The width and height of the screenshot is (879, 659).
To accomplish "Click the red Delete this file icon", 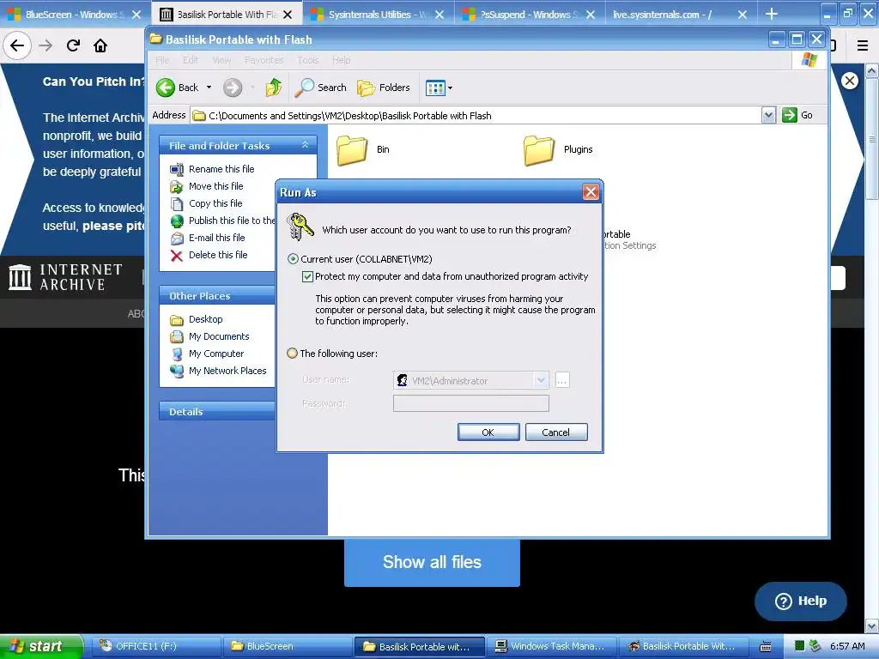I will point(177,256).
